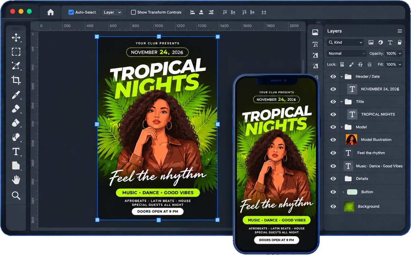This screenshot has width=411, height=255.
Task: Select the Rectangular Marquee tool
Action: 16,52
